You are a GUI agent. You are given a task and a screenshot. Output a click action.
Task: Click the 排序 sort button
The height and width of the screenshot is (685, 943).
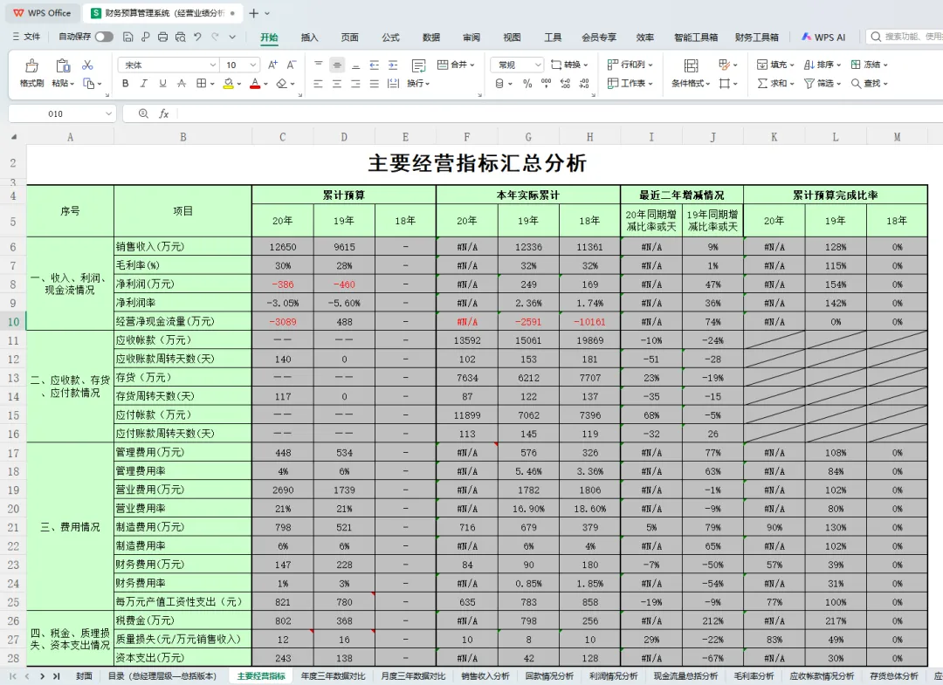click(x=823, y=65)
